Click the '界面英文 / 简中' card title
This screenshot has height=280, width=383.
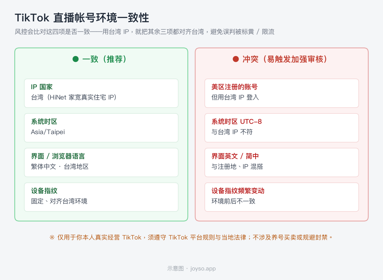[235, 156]
